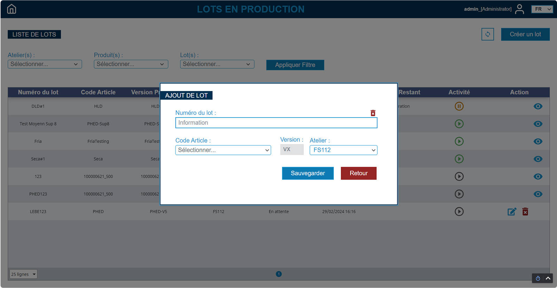Open the Code Article dropdown in dialog
557x288 pixels.
point(223,150)
